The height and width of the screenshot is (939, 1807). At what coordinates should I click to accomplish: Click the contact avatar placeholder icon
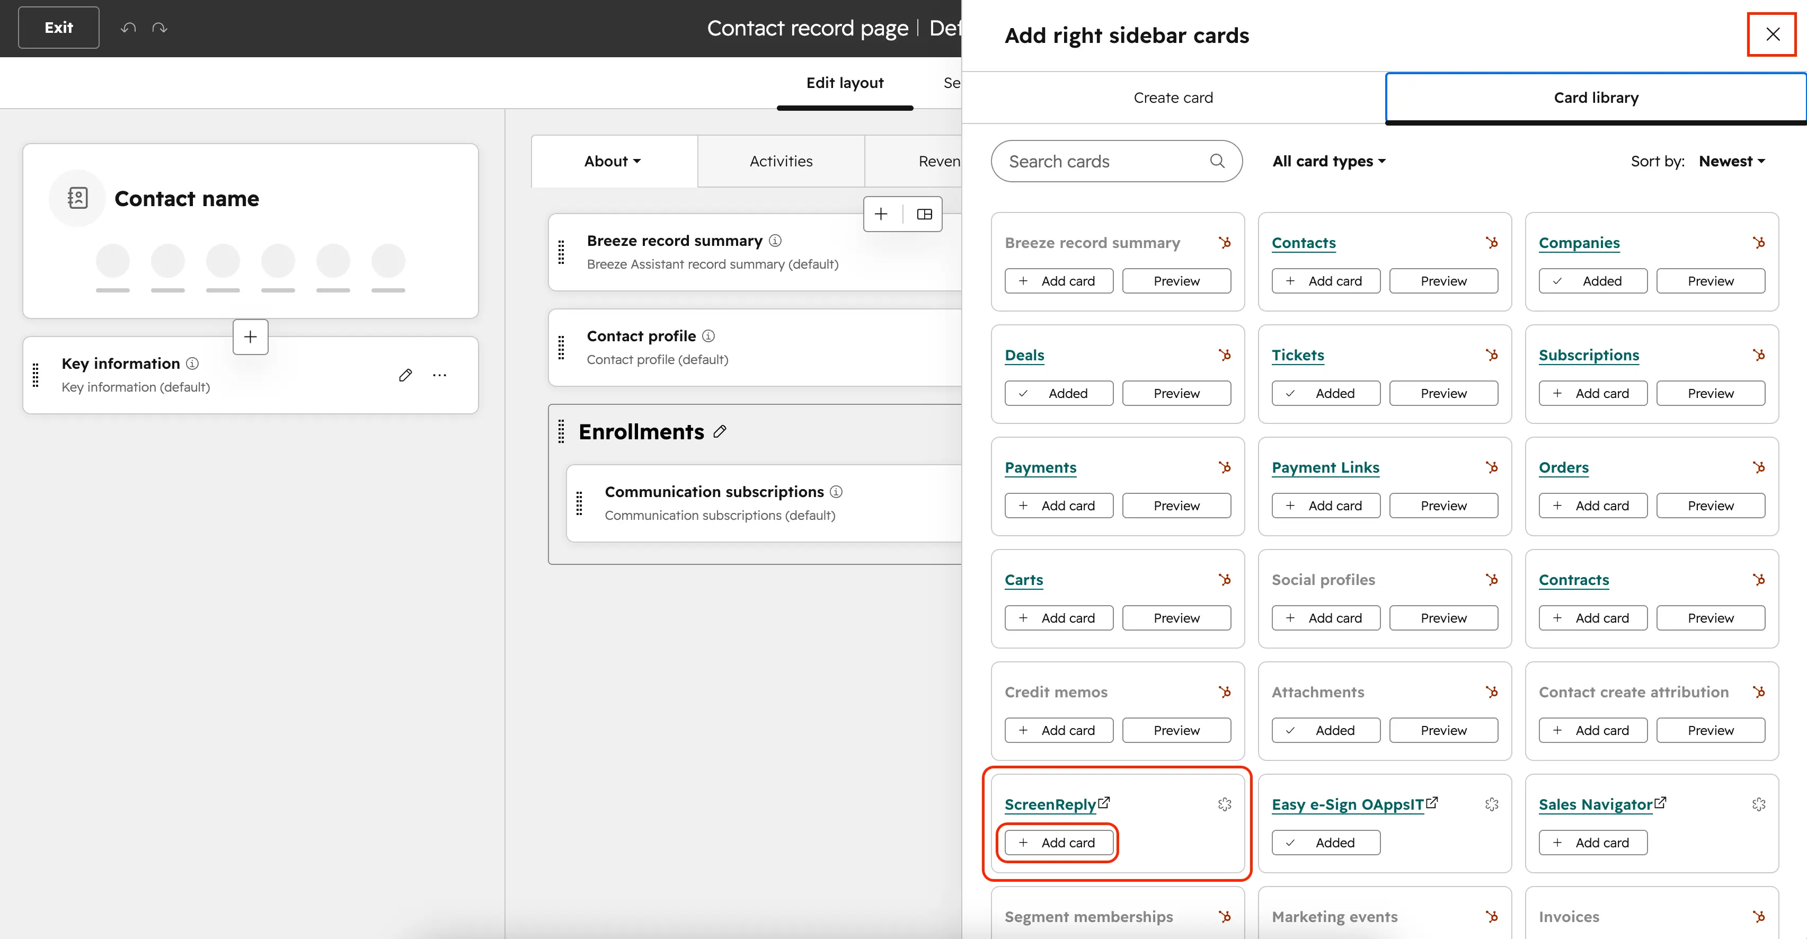(77, 199)
